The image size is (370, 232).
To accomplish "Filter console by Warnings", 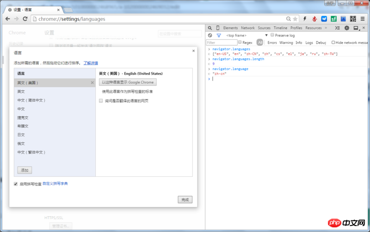I will [286, 42].
